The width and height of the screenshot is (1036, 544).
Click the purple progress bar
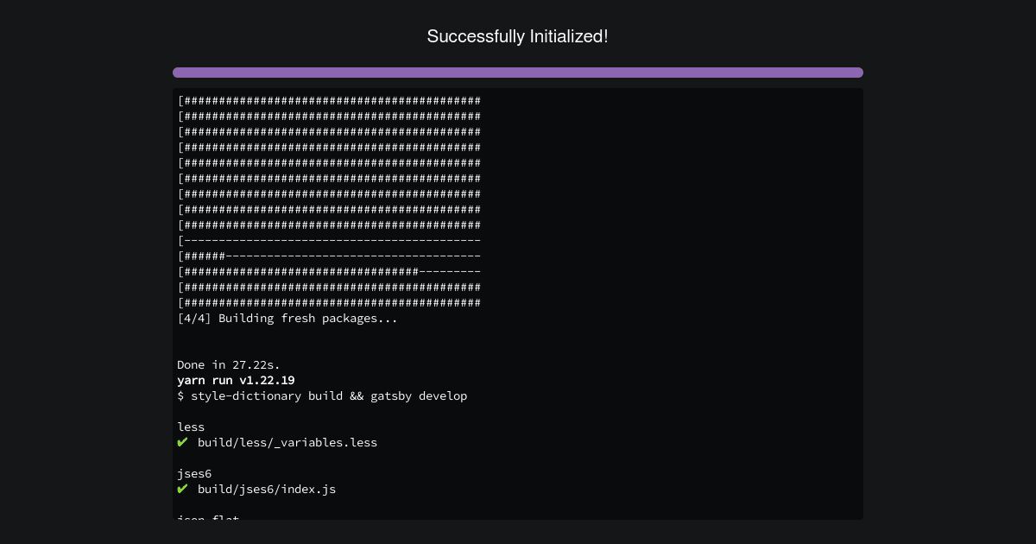[518, 73]
